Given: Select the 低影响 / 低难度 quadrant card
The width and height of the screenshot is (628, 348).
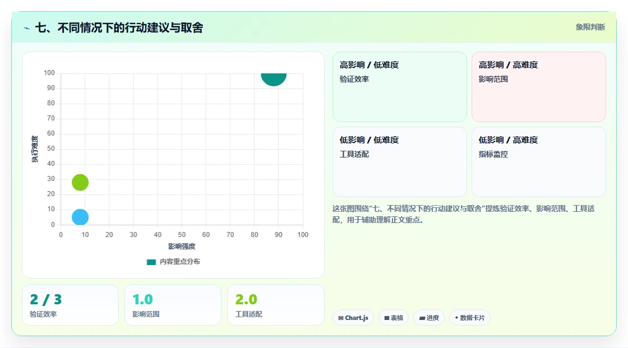Looking at the screenshot, I should (x=400, y=162).
